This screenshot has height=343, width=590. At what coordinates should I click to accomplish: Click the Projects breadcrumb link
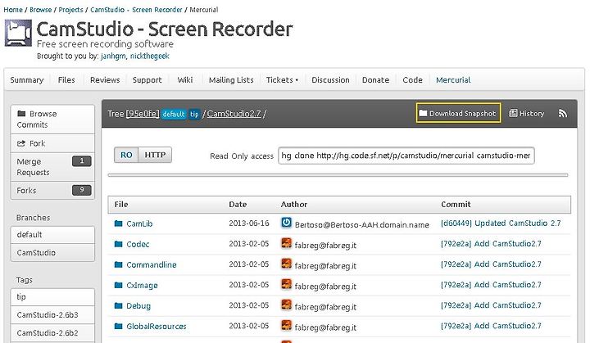click(x=70, y=9)
